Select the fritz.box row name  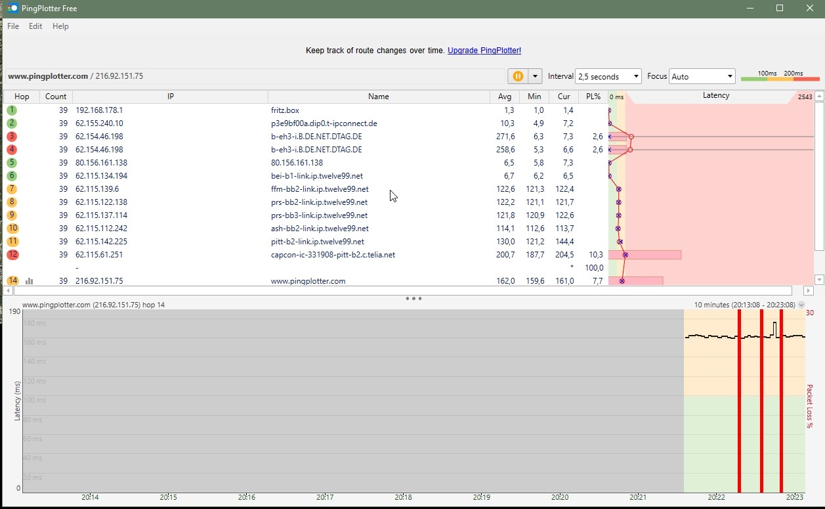(285, 110)
